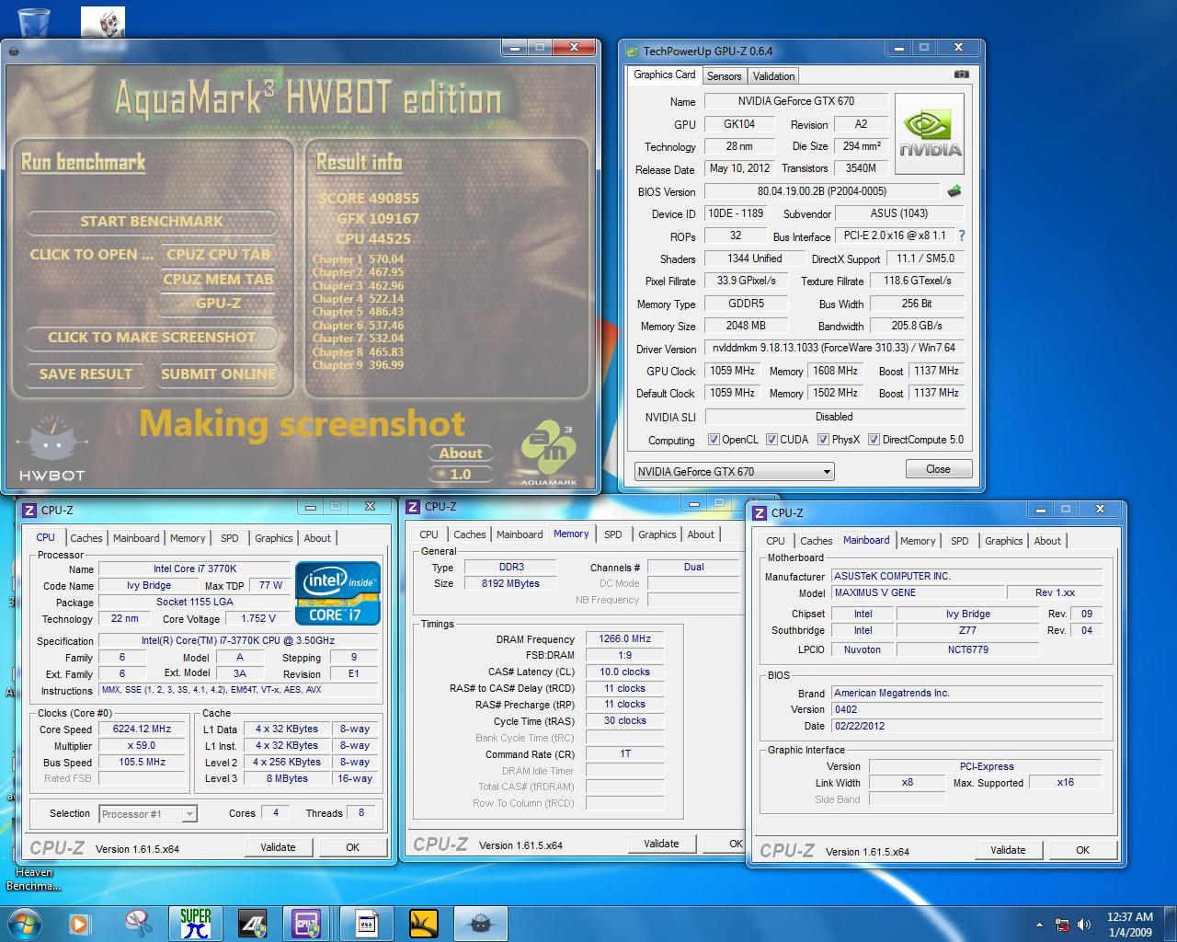Click the title icon of the CPU-Z Memory window
Screen dimensions: 1177x942
point(413,506)
